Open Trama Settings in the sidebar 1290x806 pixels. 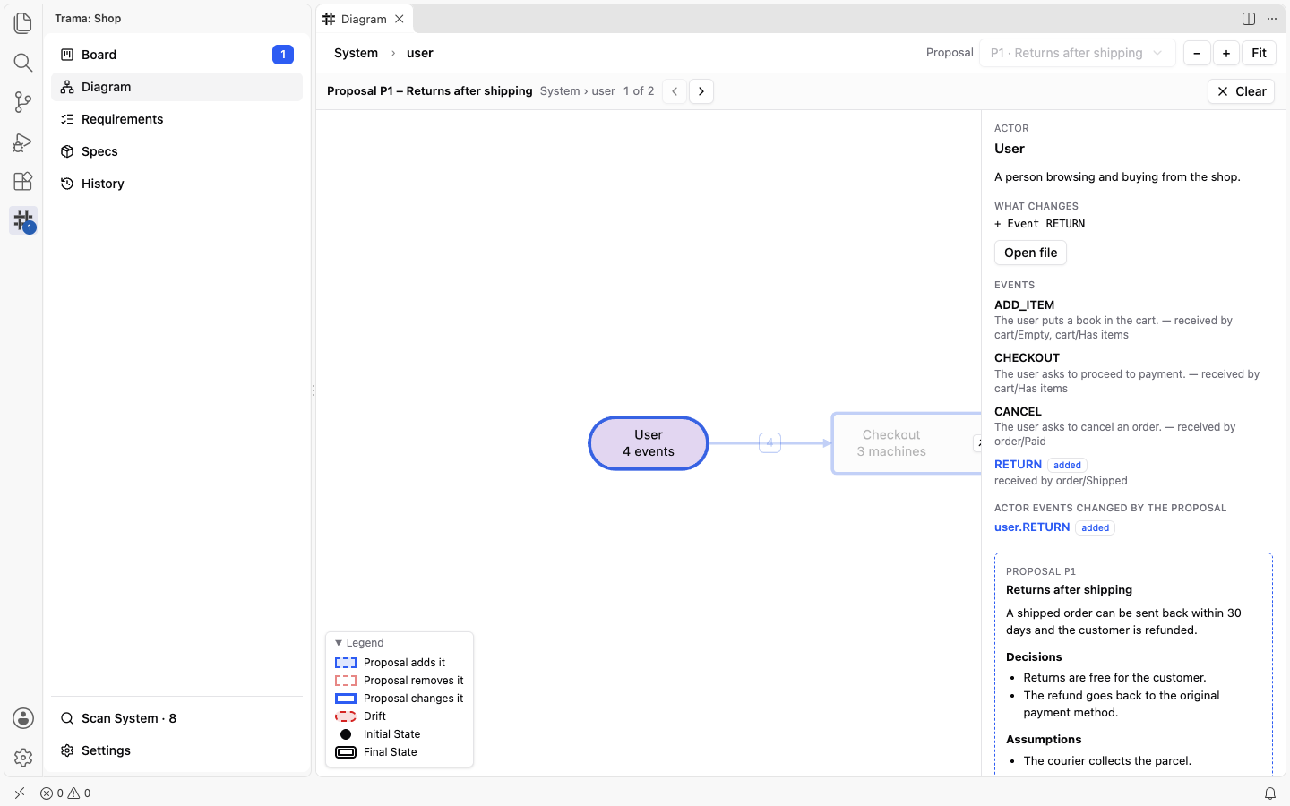point(177,750)
